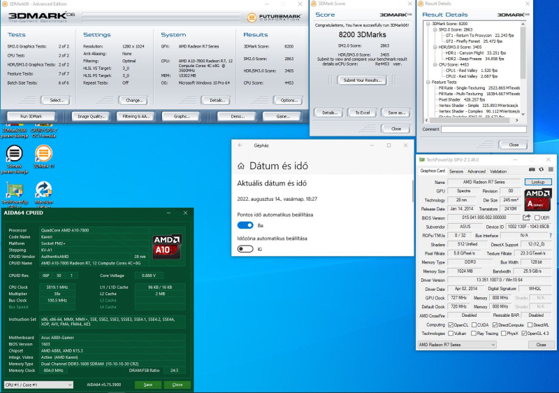Click the Comment input field in Result Details
This screenshot has width=559, height=393.
tap(484, 129)
